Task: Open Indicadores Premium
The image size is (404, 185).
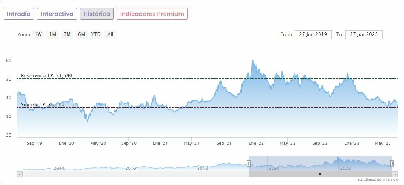Action: (152, 14)
